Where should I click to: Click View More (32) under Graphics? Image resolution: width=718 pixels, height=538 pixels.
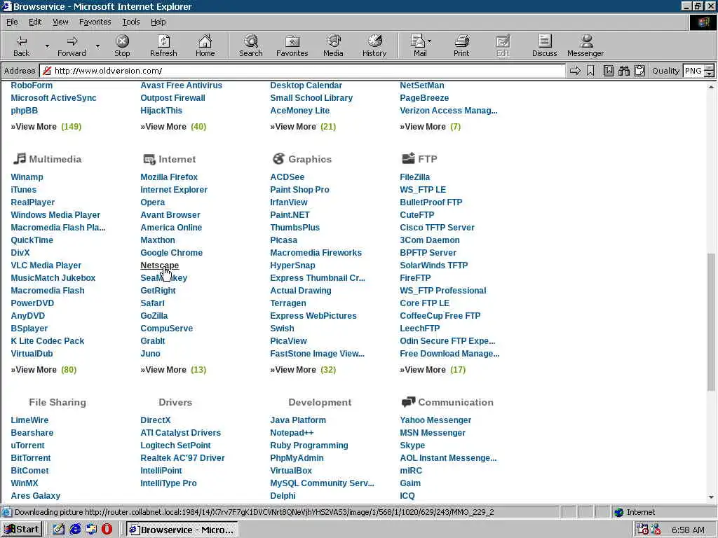pyautogui.click(x=303, y=370)
